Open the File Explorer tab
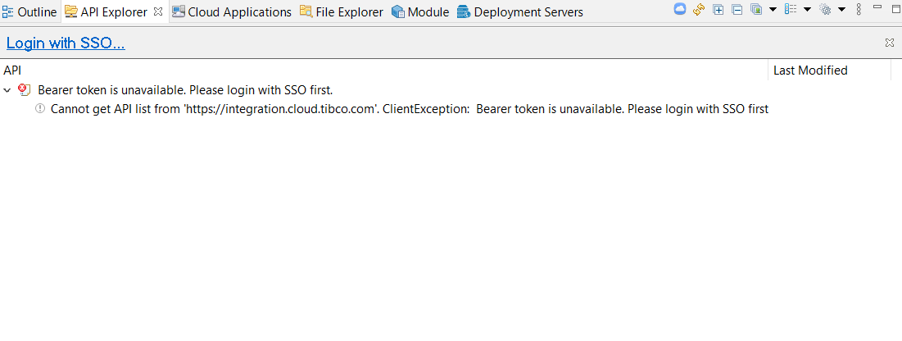The height and width of the screenshot is (341, 902). coord(342,12)
